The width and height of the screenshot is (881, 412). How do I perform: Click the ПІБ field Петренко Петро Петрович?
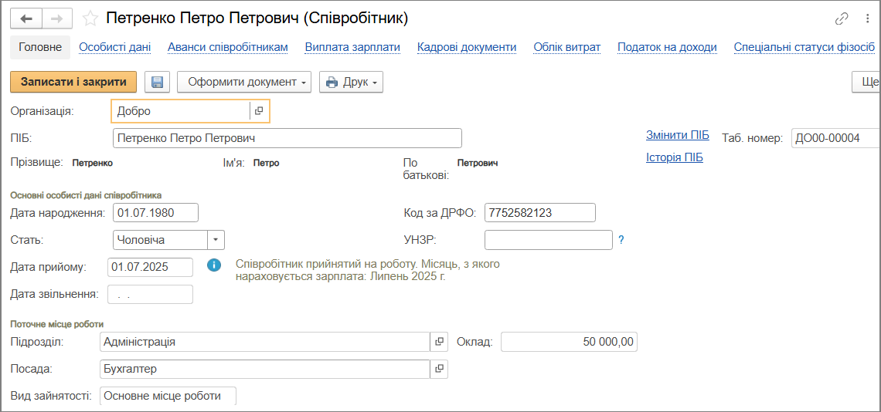pyautogui.click(x=287, y=138)
